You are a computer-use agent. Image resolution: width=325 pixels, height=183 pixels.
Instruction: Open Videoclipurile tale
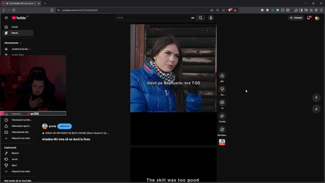click(x=18, y=132)
